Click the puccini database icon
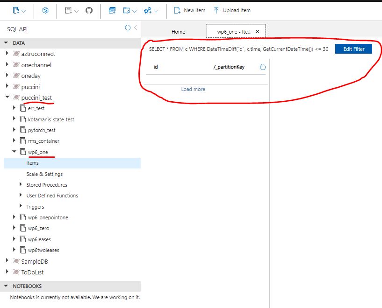382x308 pixels. (16, 86)
